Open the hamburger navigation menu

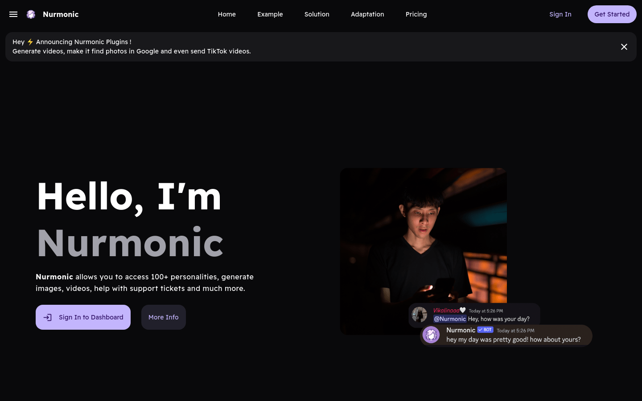[x=13, y=14]
